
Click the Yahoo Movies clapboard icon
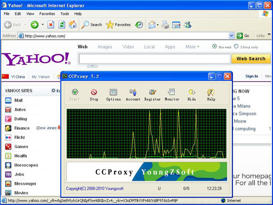tap(8, 193)
